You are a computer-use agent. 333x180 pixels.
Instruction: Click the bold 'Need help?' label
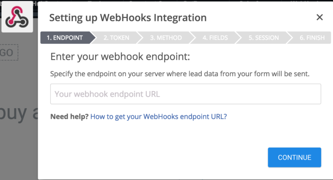tap(69, 116)
